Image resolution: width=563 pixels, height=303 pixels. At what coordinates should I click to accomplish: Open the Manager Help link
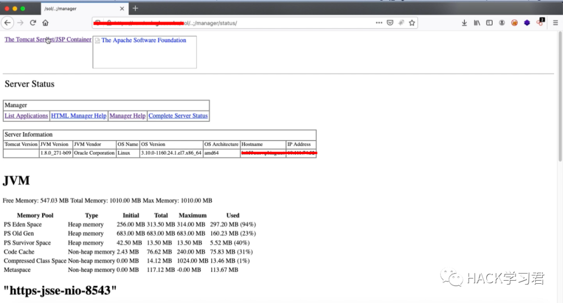128,116
